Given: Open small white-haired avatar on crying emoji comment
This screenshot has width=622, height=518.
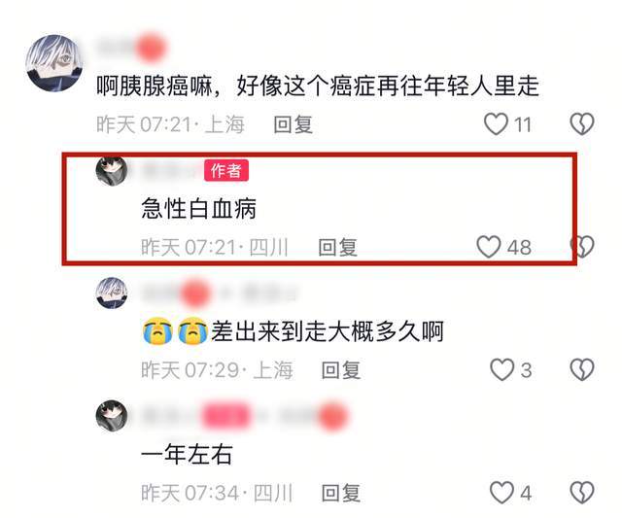Looking at the screenshot, I should coord(112,293).
